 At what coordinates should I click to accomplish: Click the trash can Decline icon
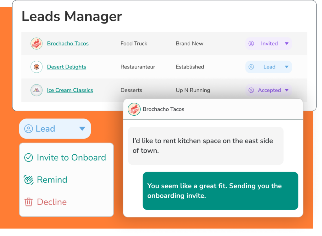pyautogui.click(x=29, y=202)
